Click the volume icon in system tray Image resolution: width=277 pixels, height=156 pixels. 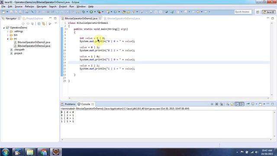click(257, 152)
